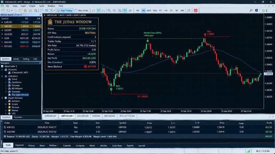275x154 pixels.
Task: Open the Navigator panel toolbar icon
Action: click(x=30, y=11)
